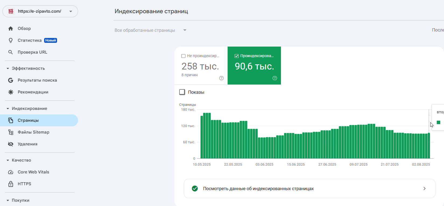Toggle the Проиндексировано checkbox
Image resolution: width=444 pixels, height=206 pixels.
[237, 56]
